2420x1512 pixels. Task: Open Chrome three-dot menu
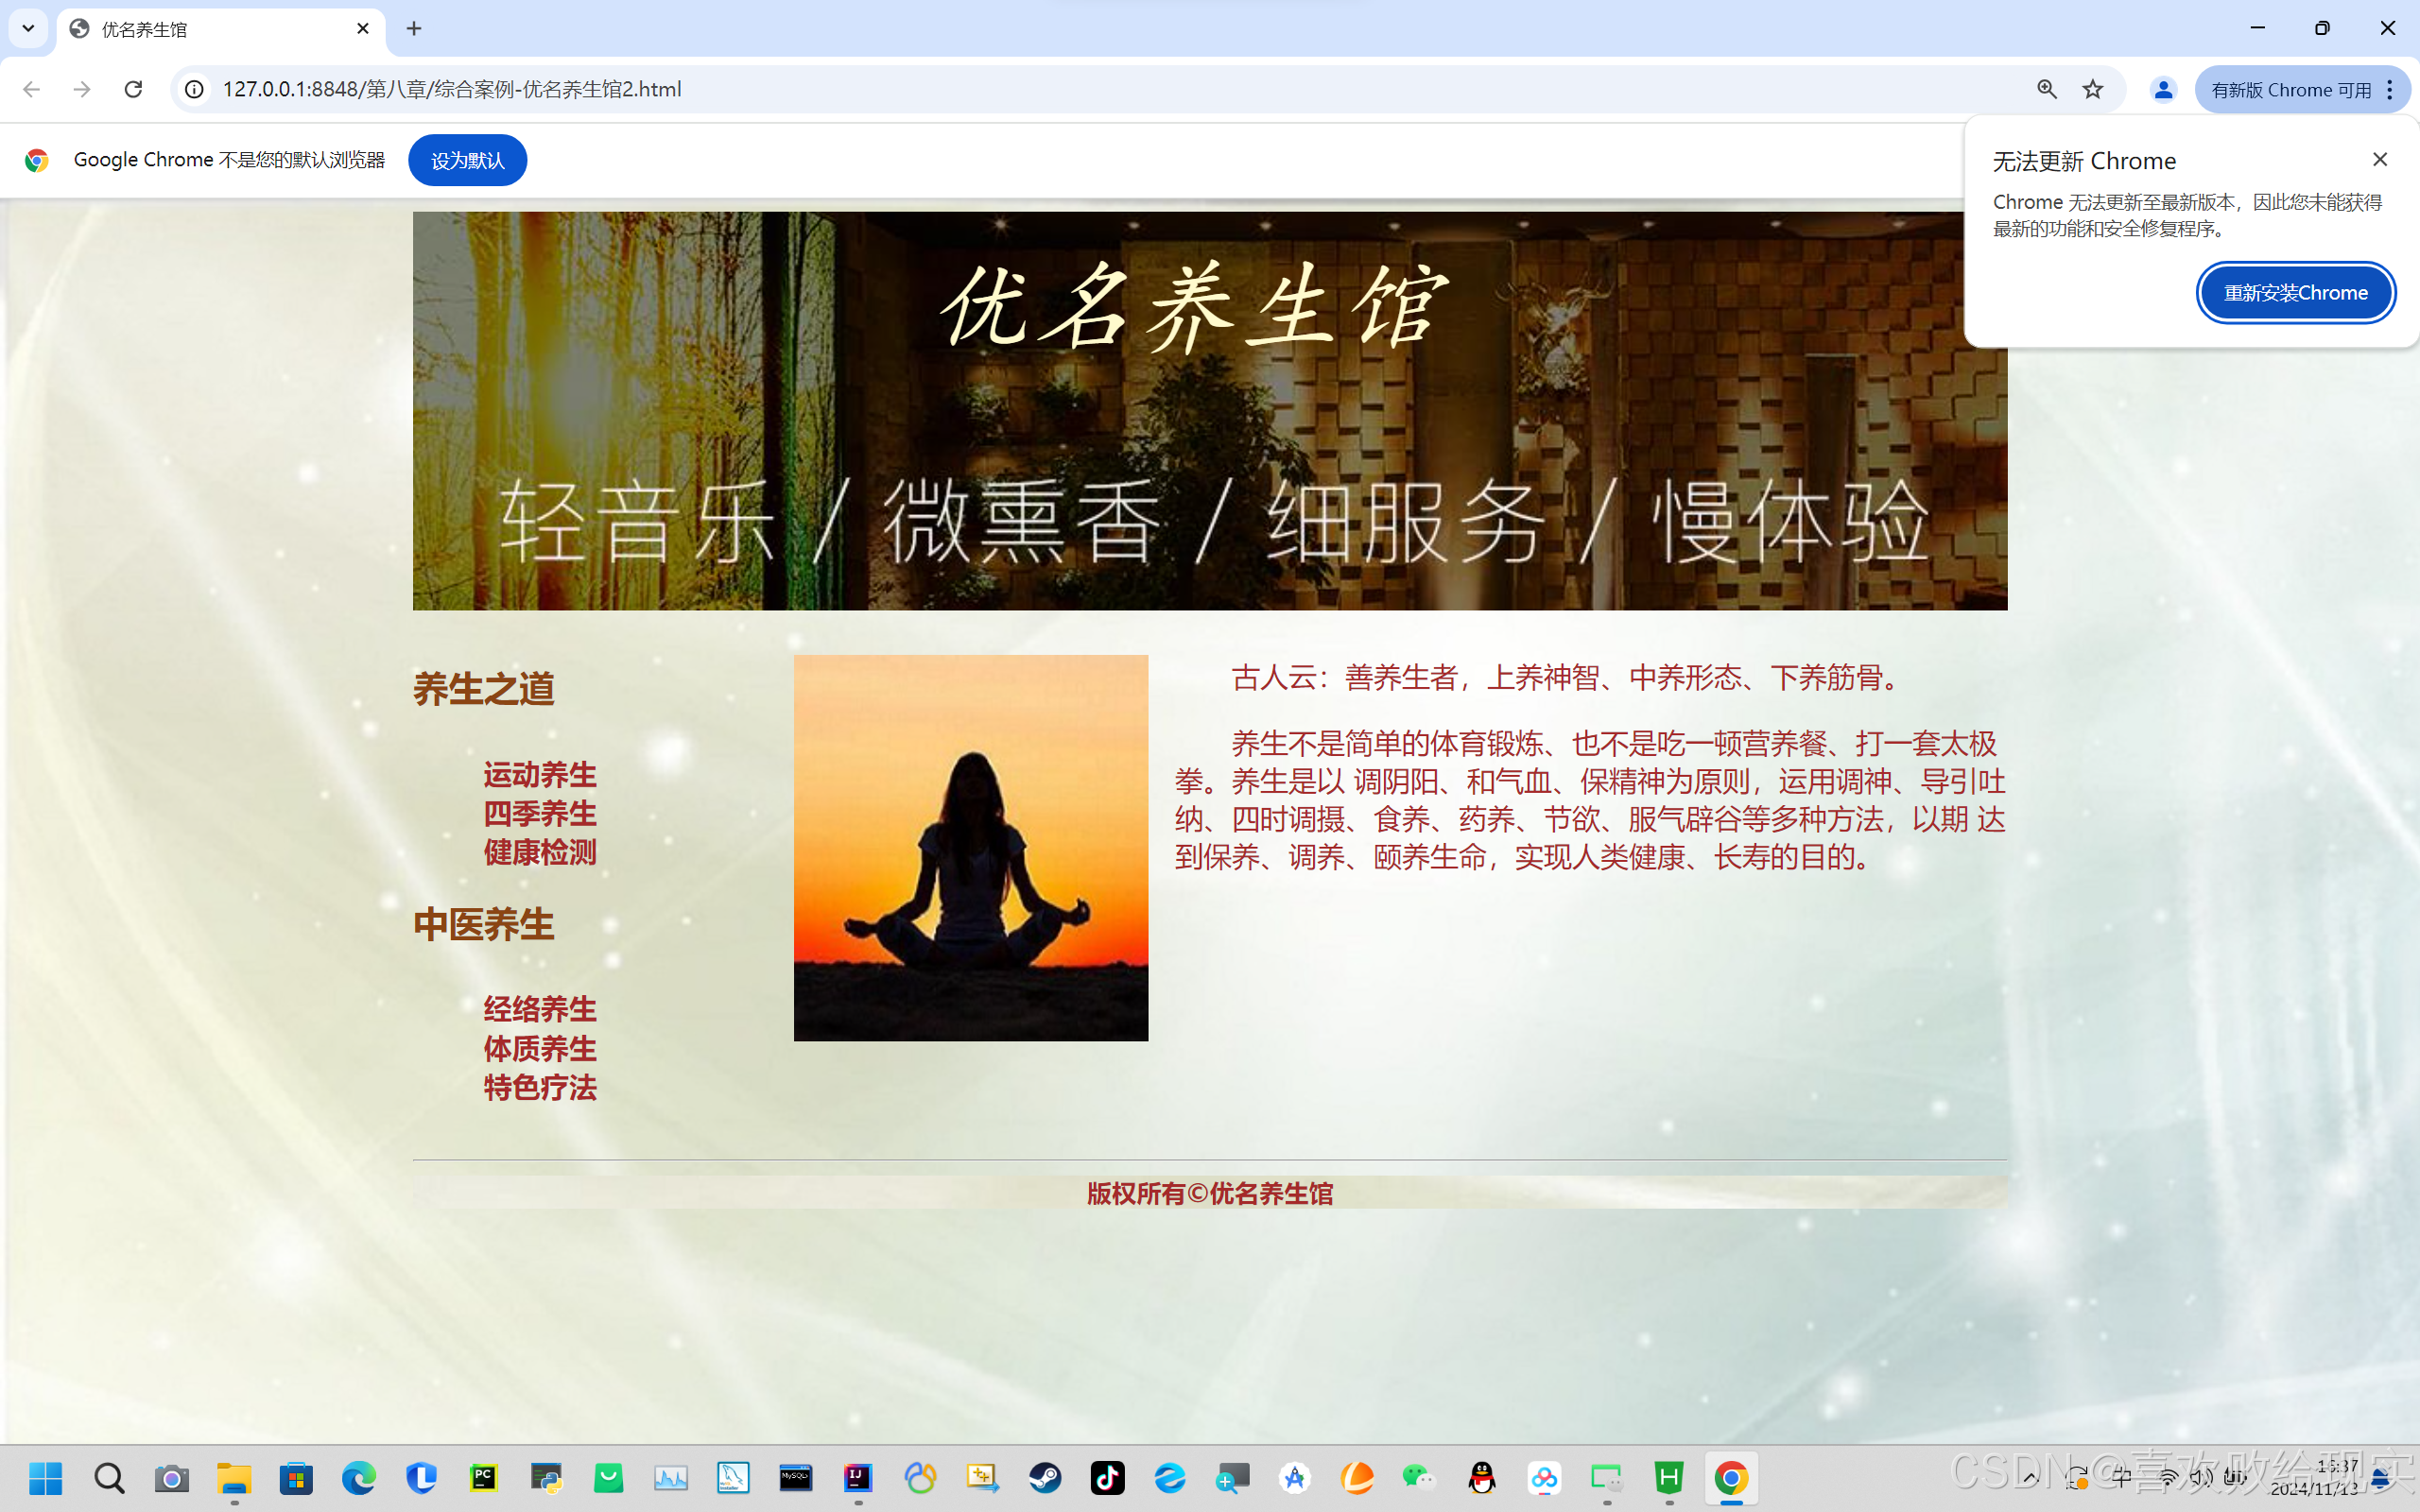point(2390,89)
